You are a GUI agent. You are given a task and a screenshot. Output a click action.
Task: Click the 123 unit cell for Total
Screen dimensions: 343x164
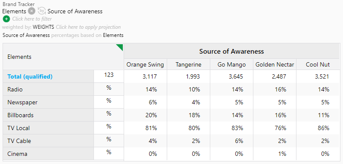[109, 76]
